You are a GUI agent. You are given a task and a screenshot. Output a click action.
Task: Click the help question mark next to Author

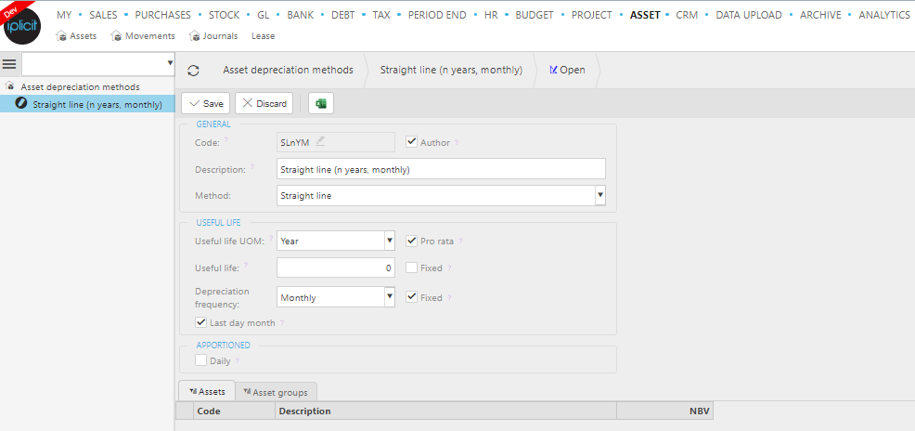[457, 142]
